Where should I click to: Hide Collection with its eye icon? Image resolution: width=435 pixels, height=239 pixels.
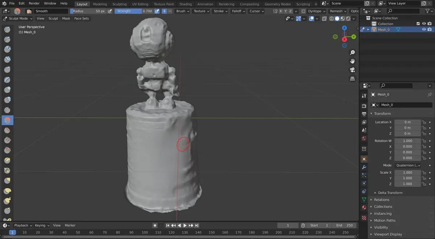click(424, 24)
